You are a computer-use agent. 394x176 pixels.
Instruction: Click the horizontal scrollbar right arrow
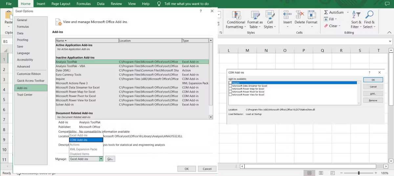click(x=385, y=166)
